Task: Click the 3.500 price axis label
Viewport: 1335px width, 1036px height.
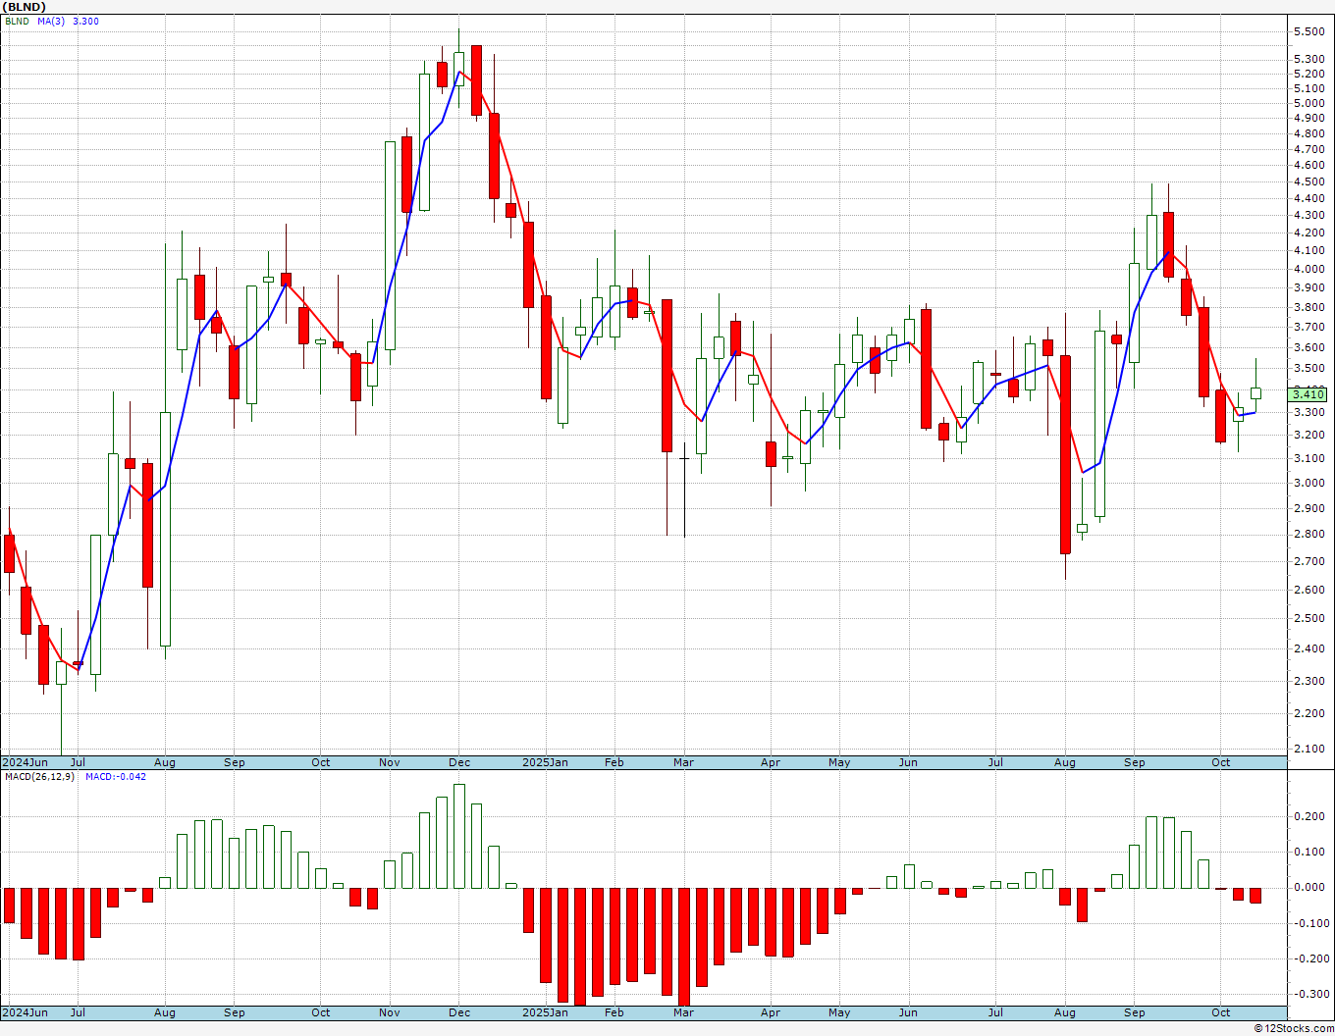Action: coord(1309,369)
